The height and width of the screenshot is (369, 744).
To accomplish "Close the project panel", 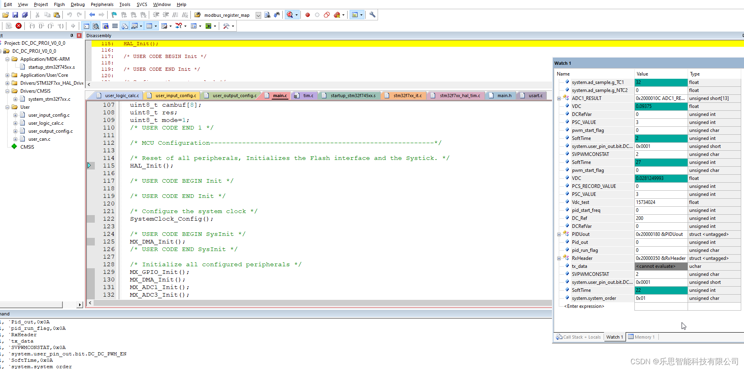I will [79, 36].
